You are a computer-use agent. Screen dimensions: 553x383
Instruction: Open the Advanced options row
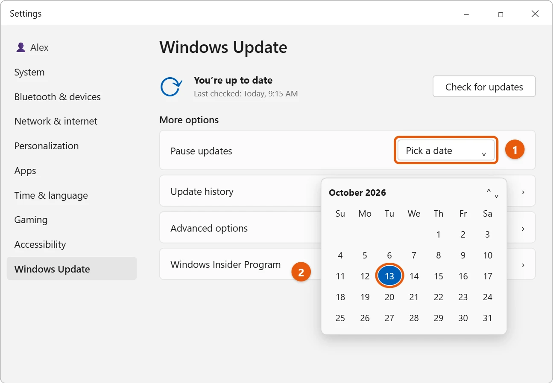347,228
